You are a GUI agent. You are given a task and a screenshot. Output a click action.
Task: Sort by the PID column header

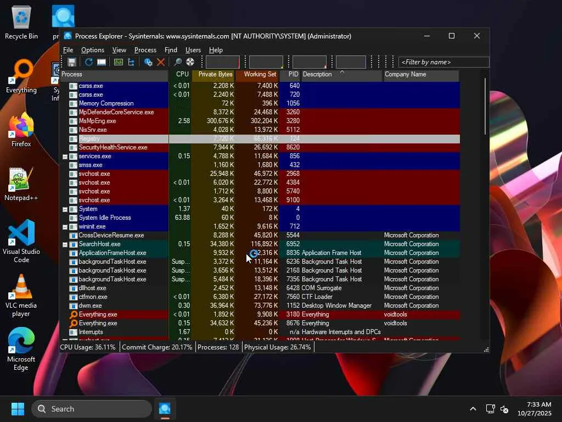[x=290, y=75]
